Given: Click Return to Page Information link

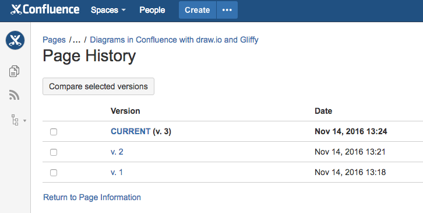Looking at the screenshot, I should coord(92,197).
